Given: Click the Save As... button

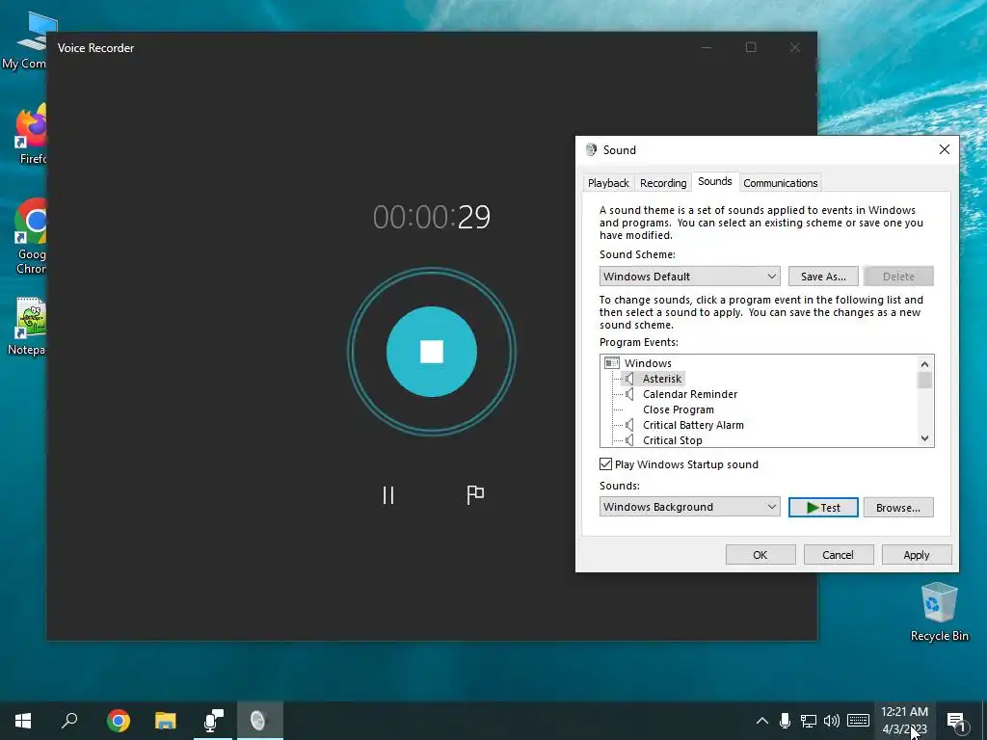Looking at the screenshot, I should coord(823,277).
